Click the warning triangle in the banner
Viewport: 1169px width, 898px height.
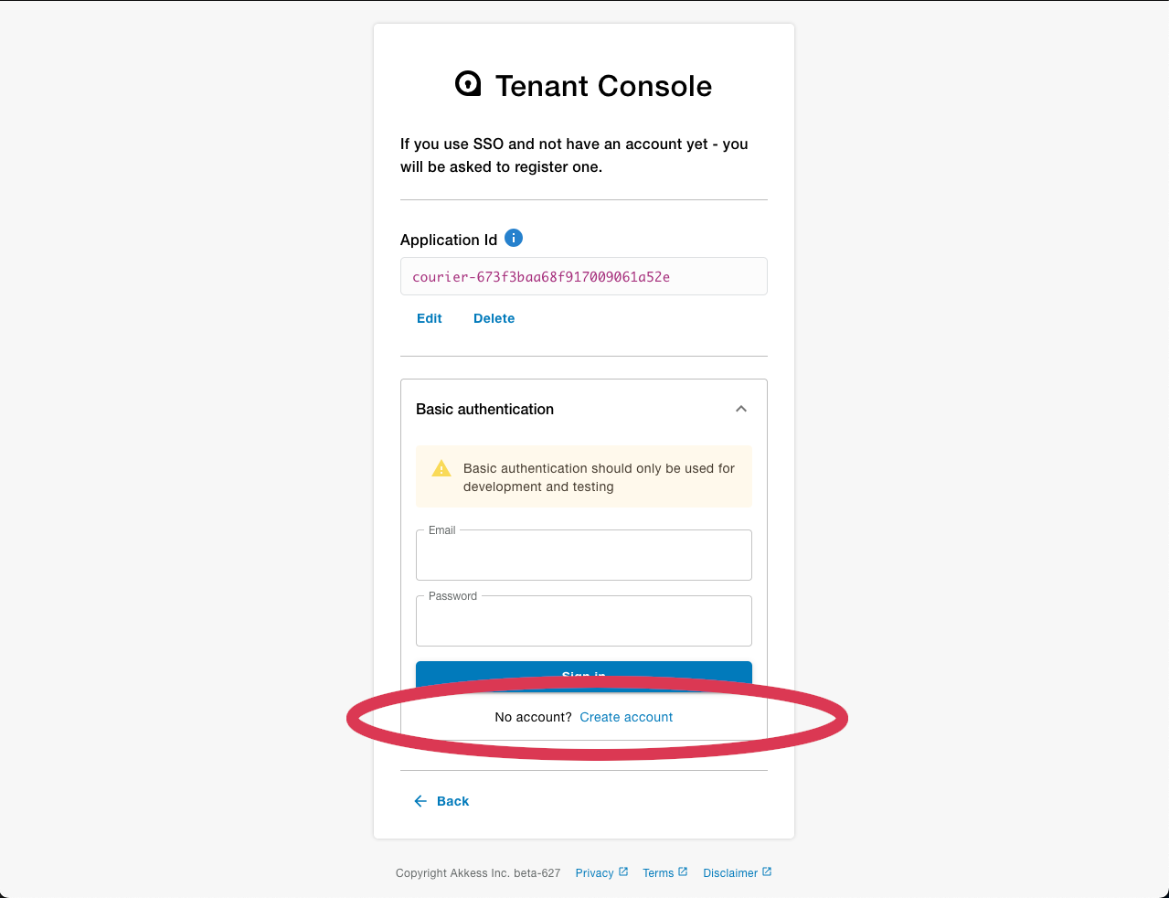[441, 467]
